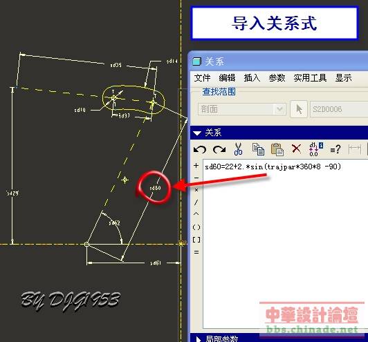Click the dimension insert icon
The height and width of the screenshot is (342, 368).
355,149
